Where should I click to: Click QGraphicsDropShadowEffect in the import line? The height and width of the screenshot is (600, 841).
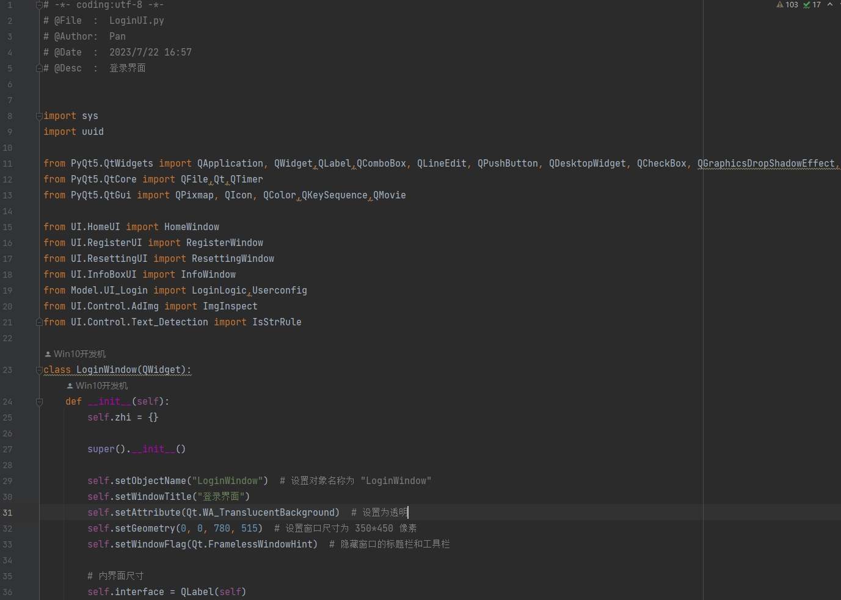pos(766,164)
